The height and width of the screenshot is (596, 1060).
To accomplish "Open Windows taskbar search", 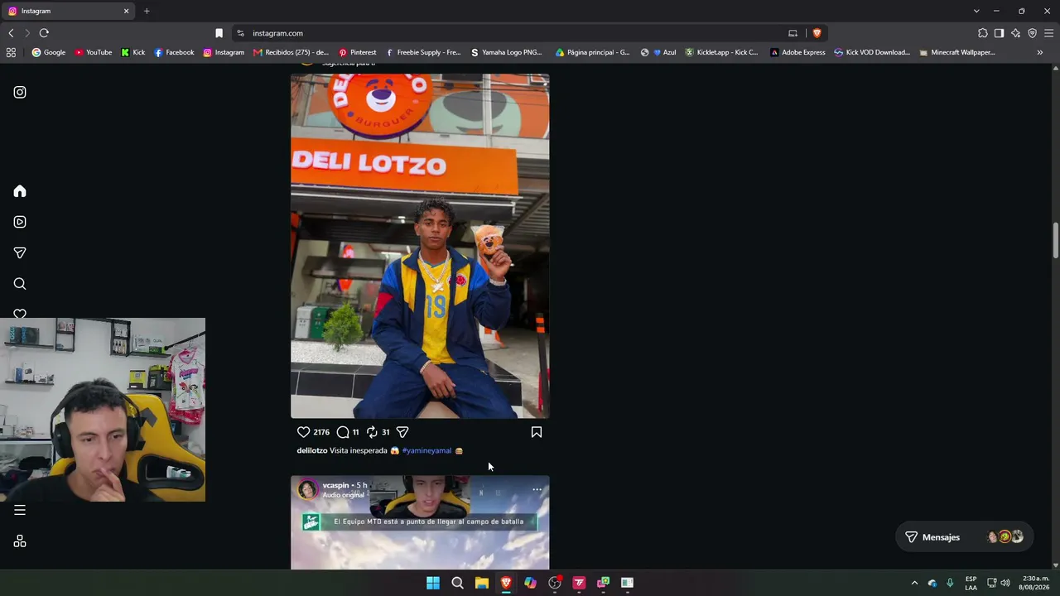I will [x=457, y=583].
